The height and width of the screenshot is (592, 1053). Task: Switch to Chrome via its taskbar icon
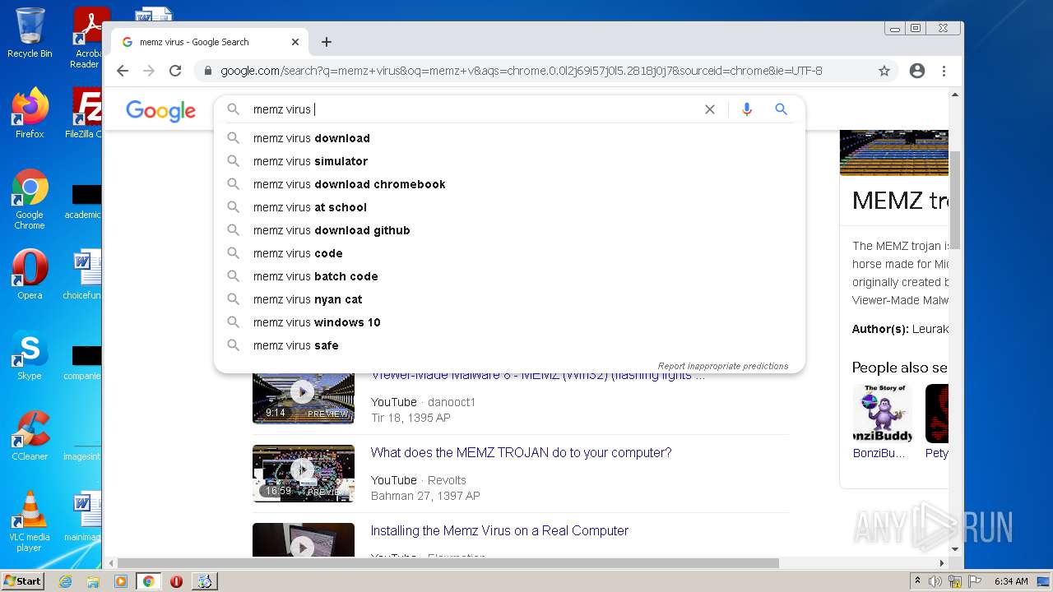[x=149, y=581]
